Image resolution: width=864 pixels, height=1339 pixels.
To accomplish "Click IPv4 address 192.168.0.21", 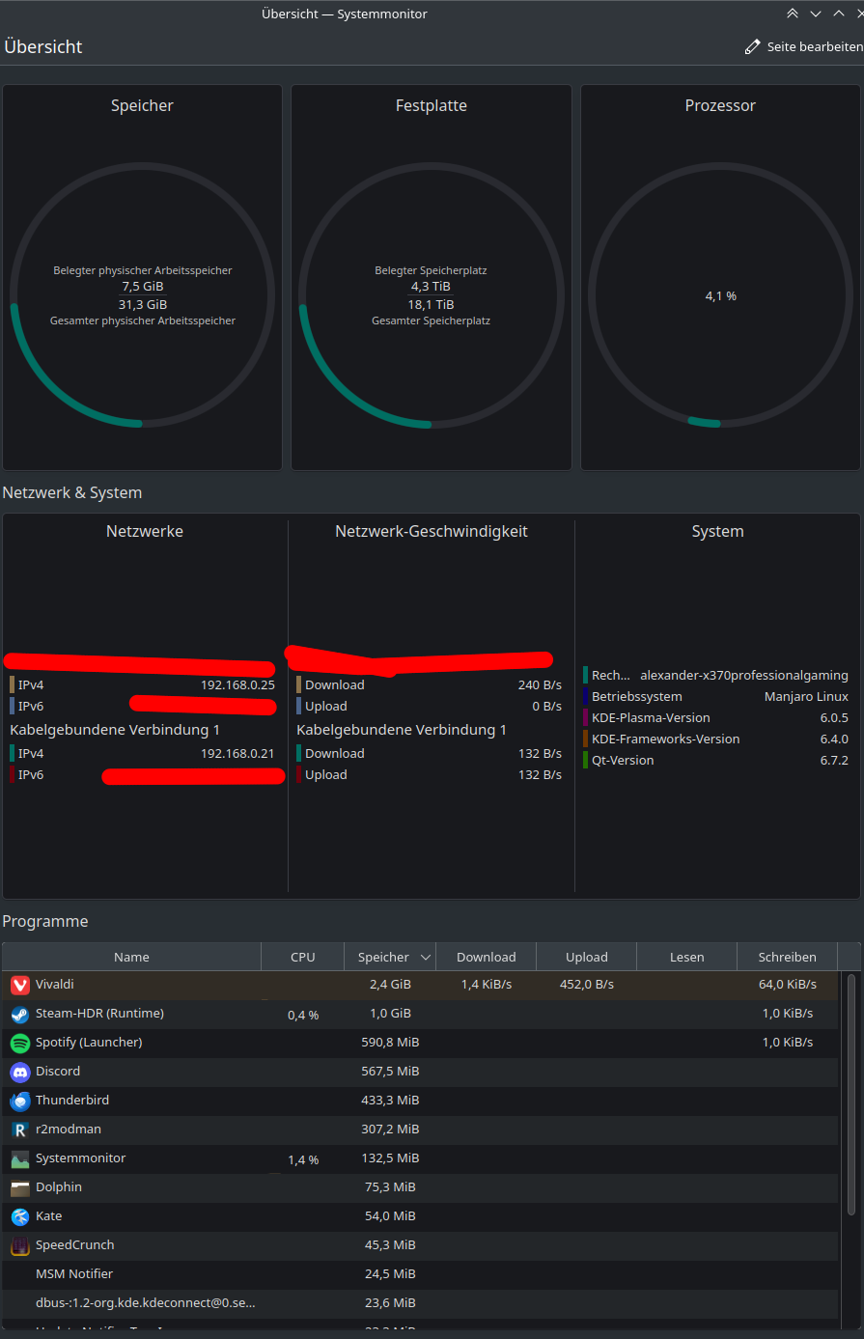I will pos(237,753).
